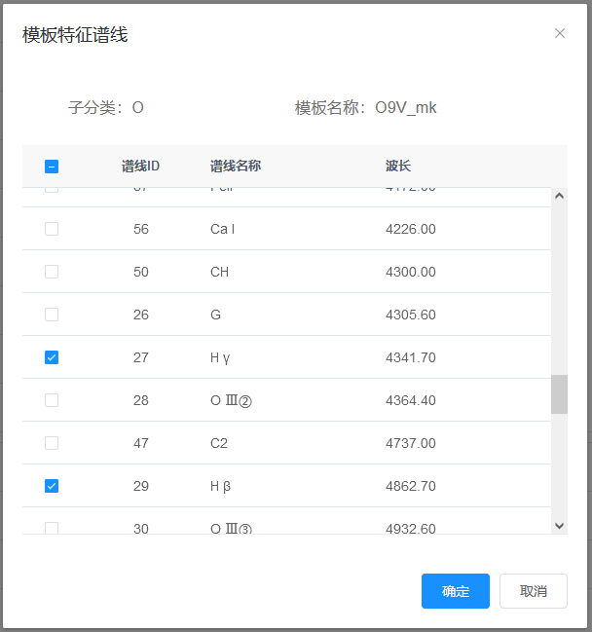Check the CH row checkbox
Screen dimensions: 592x632
click(x=52, y=272)
